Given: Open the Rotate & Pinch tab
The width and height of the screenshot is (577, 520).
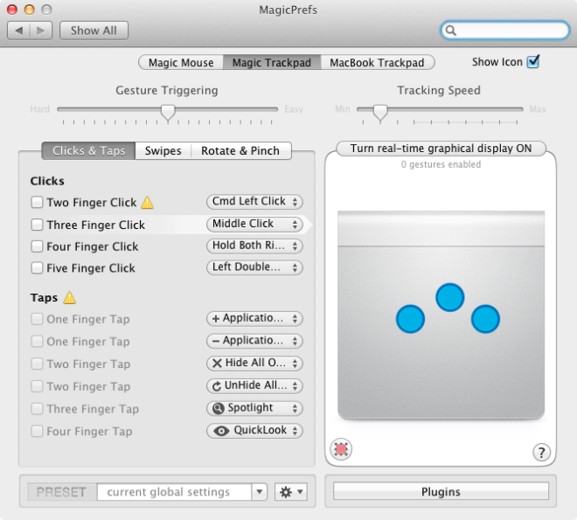Looking at the screenshot, I should [x=240, y=151].
